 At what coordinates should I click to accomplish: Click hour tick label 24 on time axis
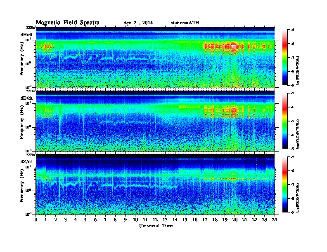tap(275, 219)
